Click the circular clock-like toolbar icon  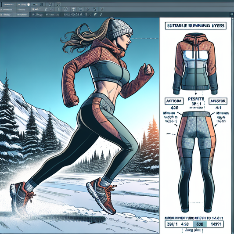point(65,9)
